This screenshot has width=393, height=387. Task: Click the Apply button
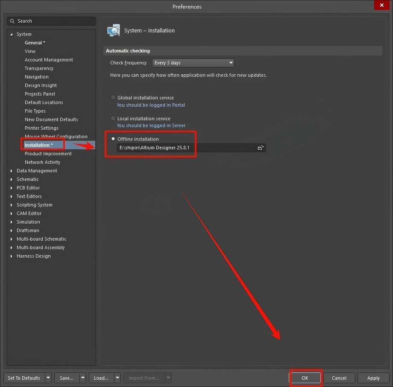pos(373,378)
